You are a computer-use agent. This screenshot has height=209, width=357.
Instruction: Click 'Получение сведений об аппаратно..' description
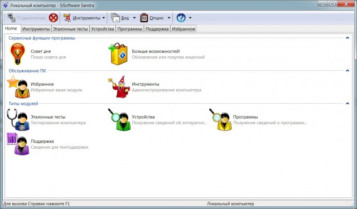pyautogui.click(x=169, y=123)
